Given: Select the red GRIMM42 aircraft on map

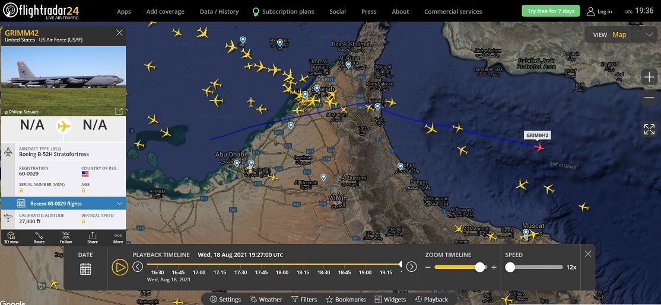Looking at the screenshot, I should tap(538, 147).
